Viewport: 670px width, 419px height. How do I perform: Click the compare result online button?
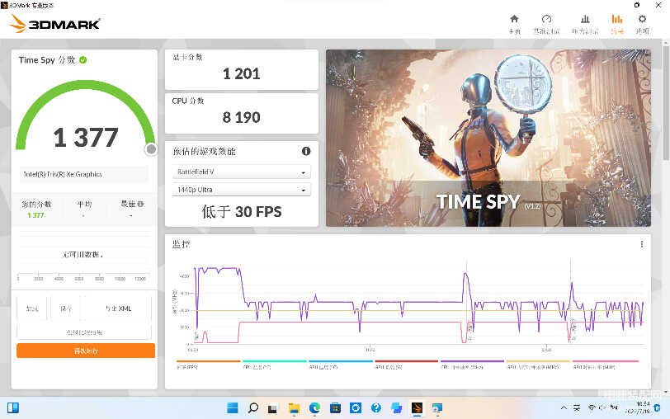tap(84, 332)
